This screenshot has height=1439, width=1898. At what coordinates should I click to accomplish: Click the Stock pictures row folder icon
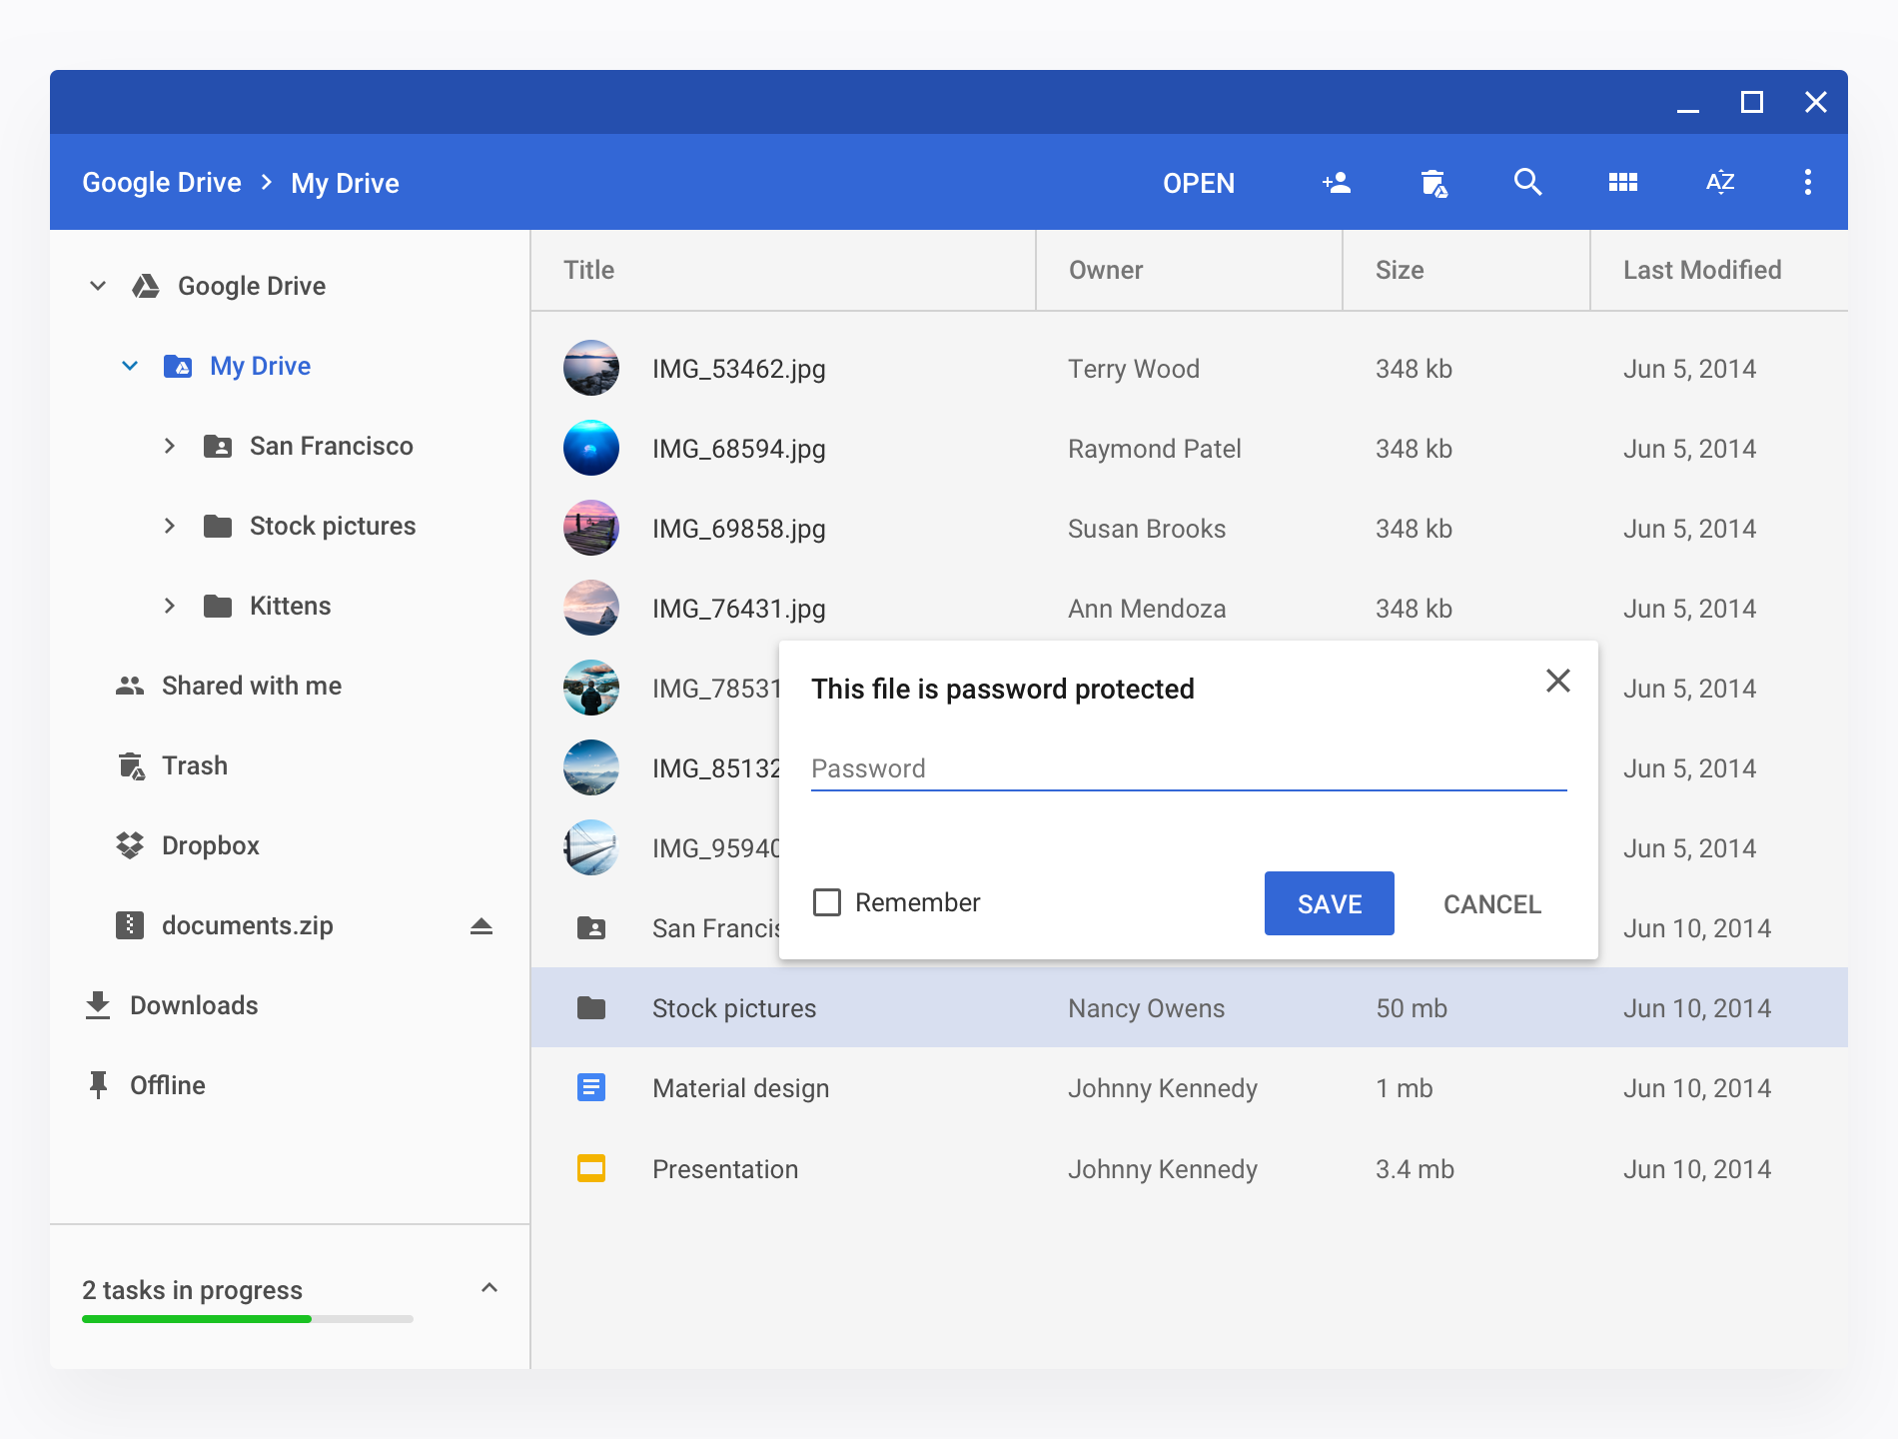pos(591,1007)
